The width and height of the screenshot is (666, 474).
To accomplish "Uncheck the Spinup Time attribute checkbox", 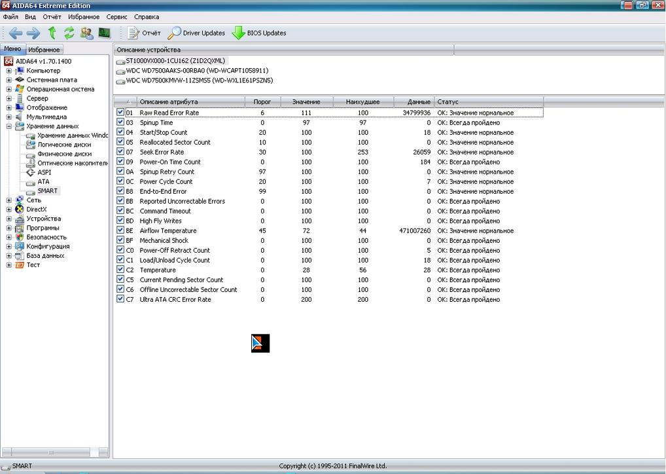I will click(120, 122).
